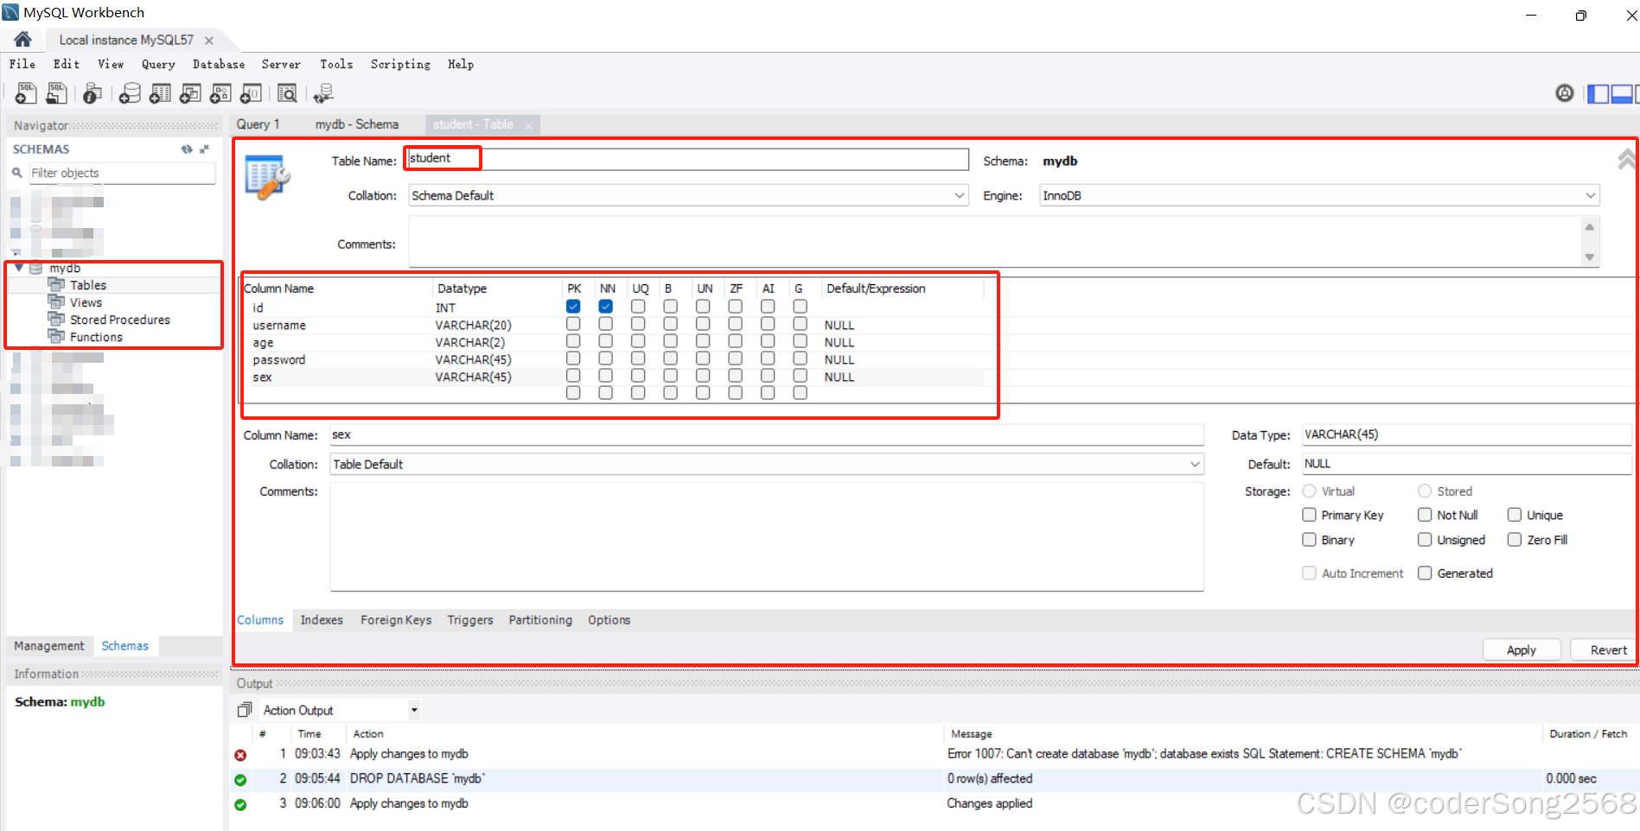Open the Action Output type dropdown
The height and width of the screenshot is (831, 1640).
point(414,710)
